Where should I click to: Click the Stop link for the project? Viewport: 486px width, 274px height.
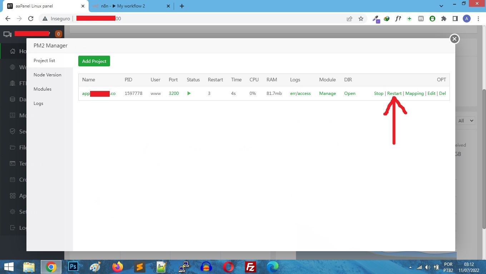point(378,93)
